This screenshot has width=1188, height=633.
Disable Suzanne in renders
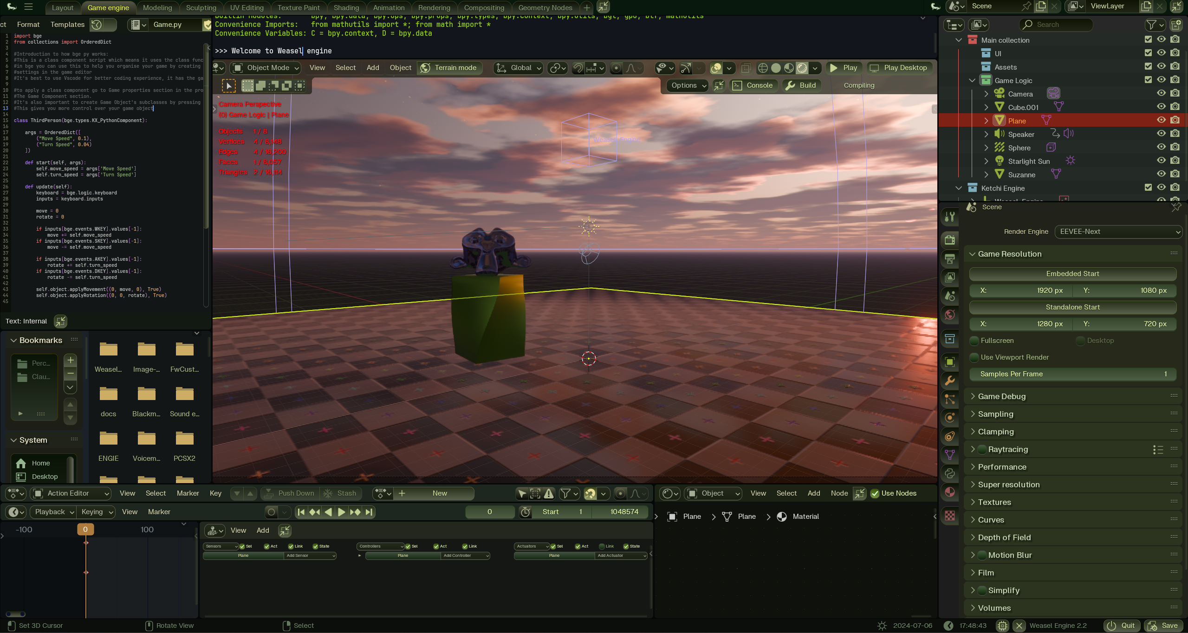click(1175, 174)
